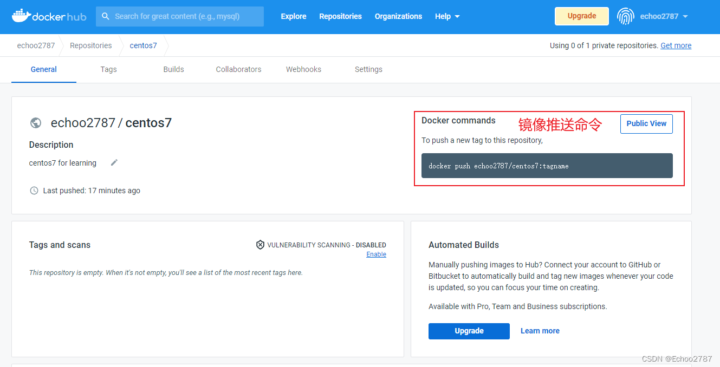Open Organizations in top navigation

398,16
